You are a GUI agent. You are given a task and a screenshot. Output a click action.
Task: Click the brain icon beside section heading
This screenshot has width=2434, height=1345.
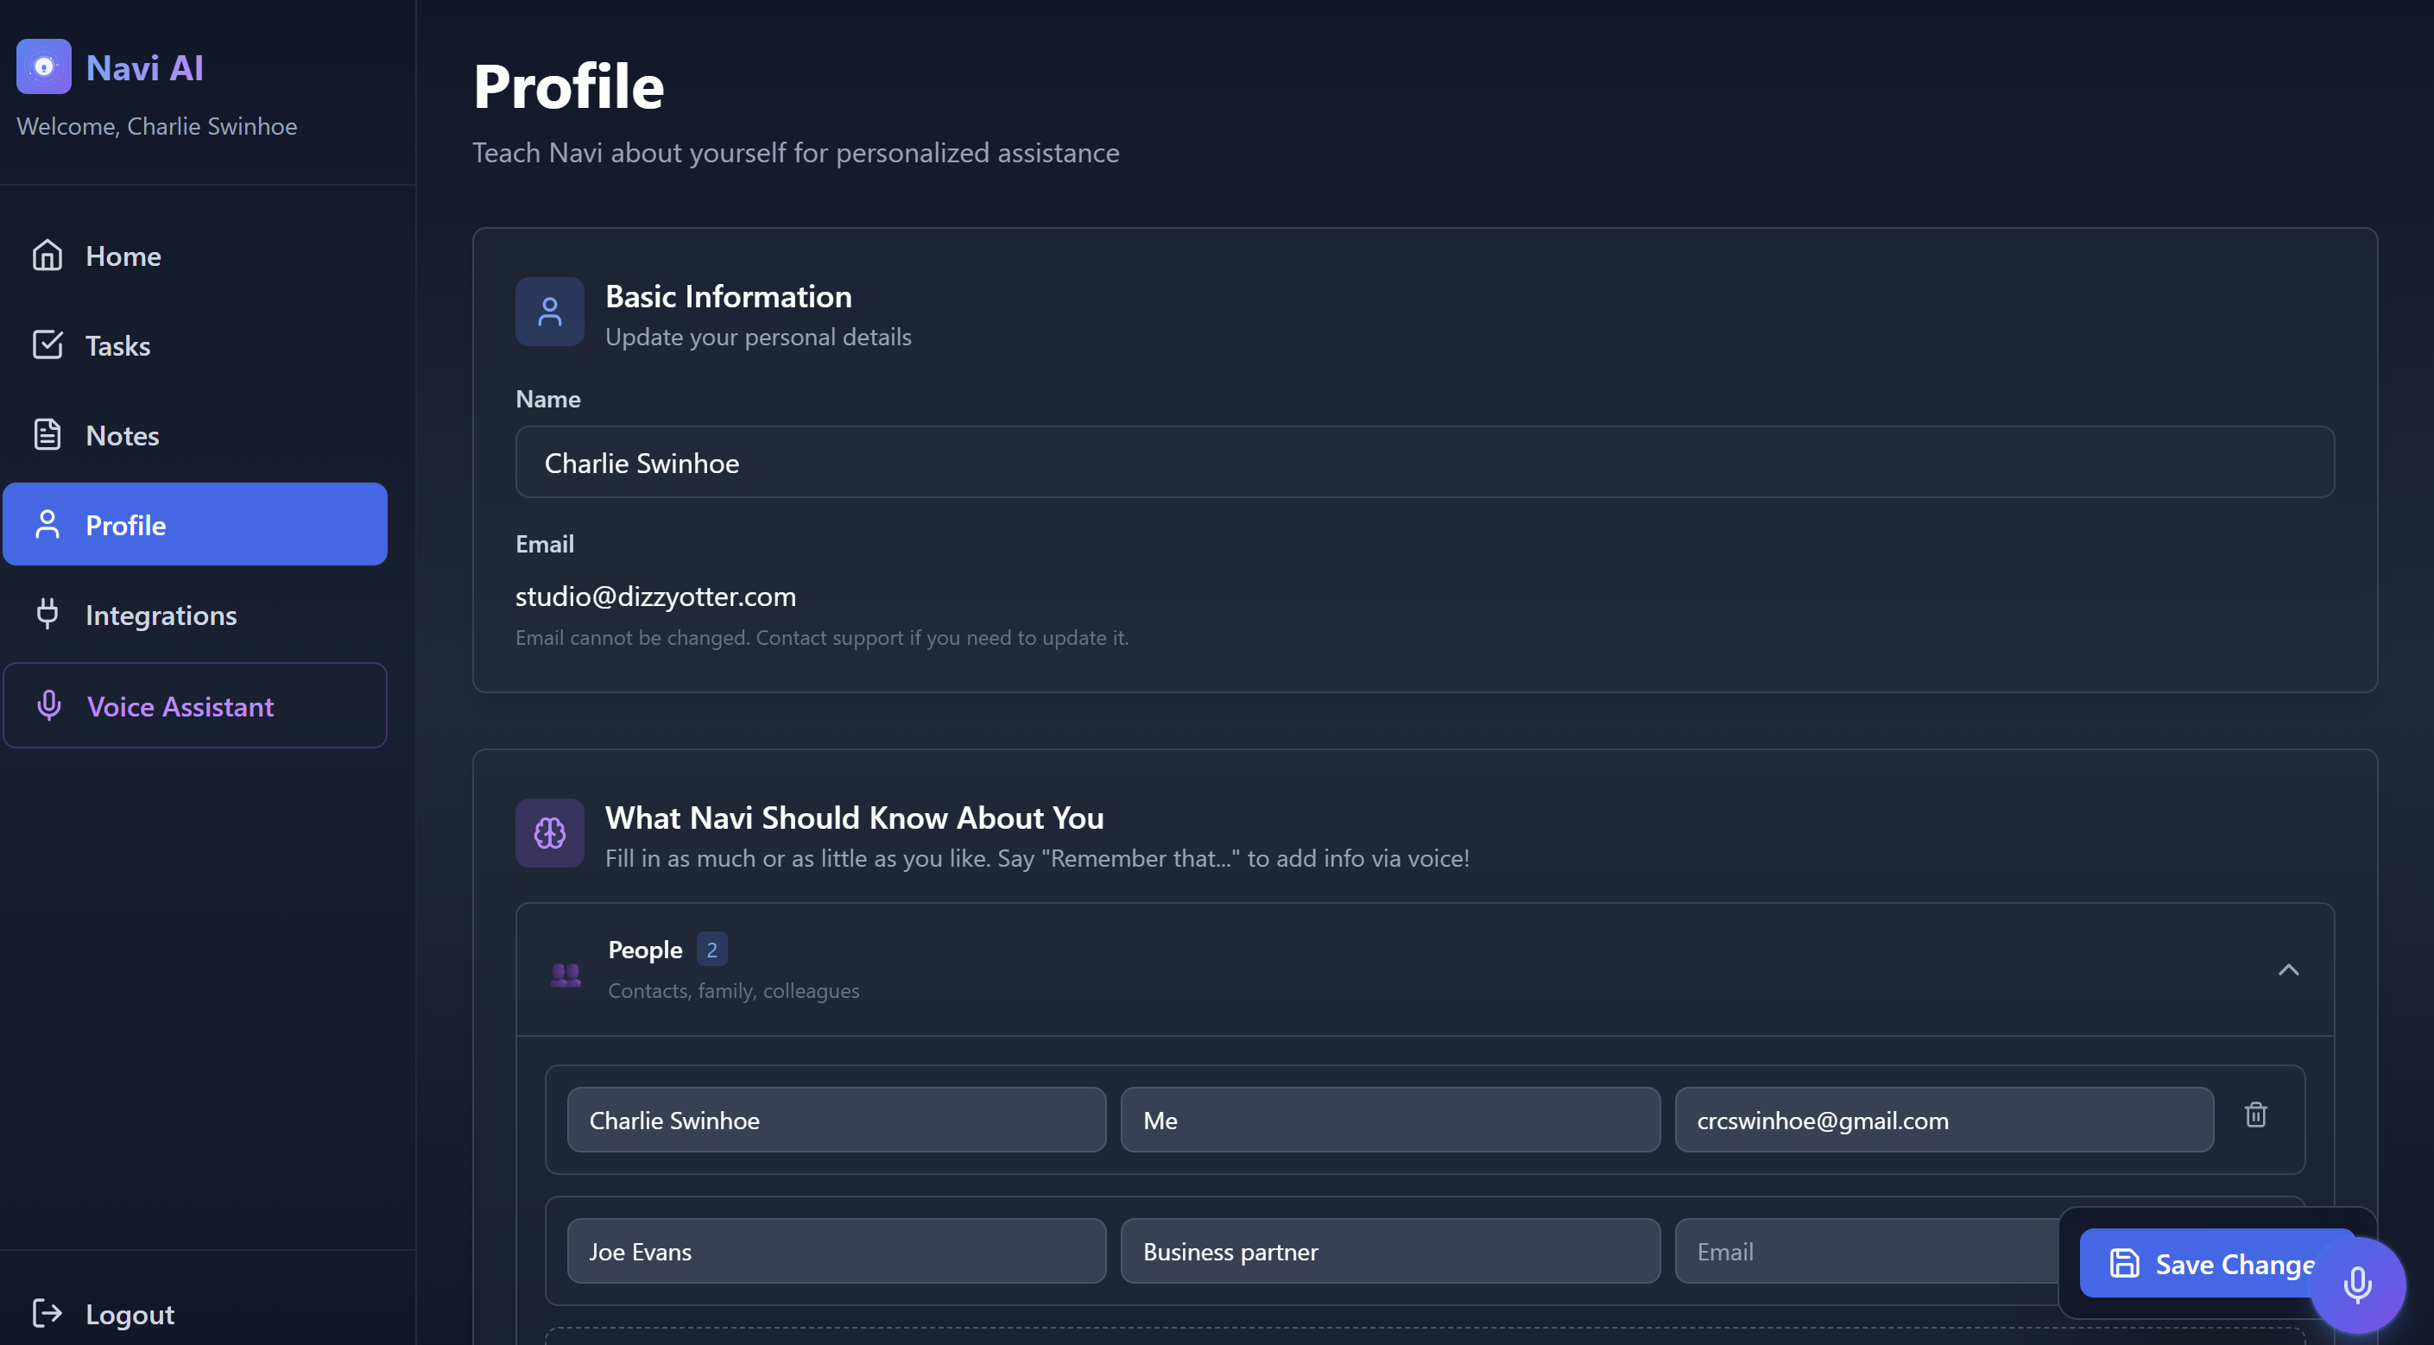[549, 833]
